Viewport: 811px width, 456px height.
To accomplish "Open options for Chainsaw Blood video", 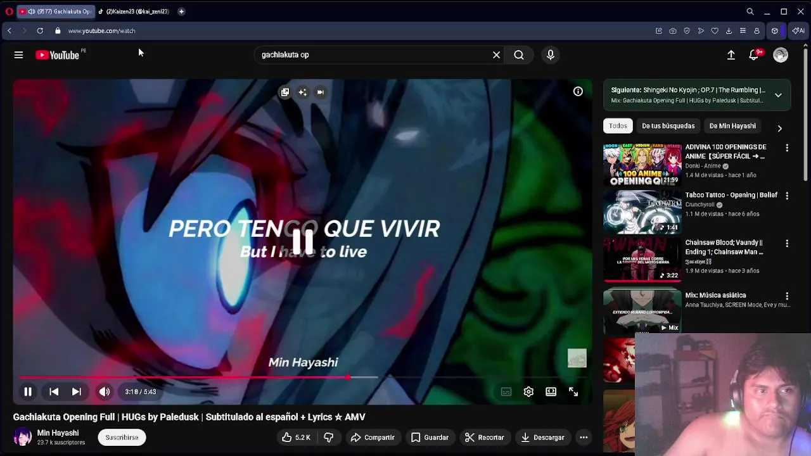I will pyautogui.click(x=787, y=244).
